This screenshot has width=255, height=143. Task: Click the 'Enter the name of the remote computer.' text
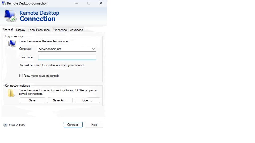point(44,41)
